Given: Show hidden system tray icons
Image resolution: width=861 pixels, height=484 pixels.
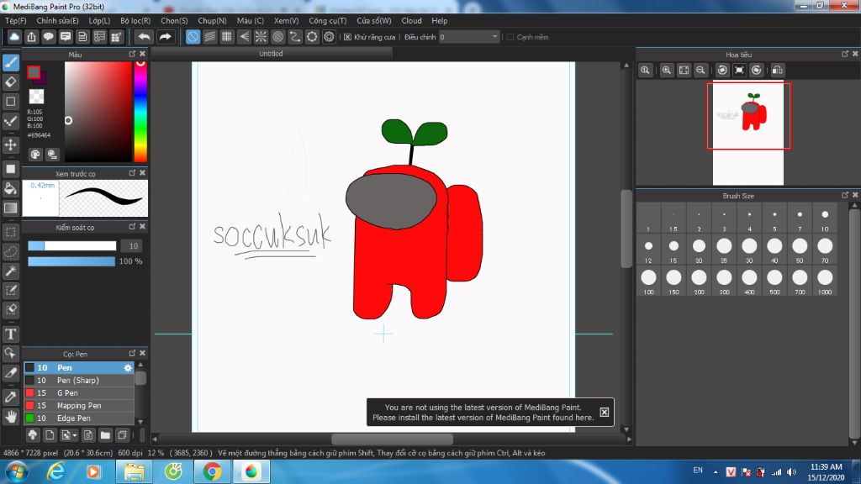Looking at the screenshot, I should tap(716, 472).
